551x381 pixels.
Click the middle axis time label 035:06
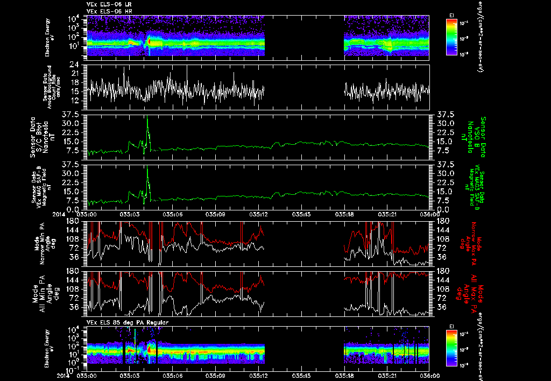click(173, 214)
